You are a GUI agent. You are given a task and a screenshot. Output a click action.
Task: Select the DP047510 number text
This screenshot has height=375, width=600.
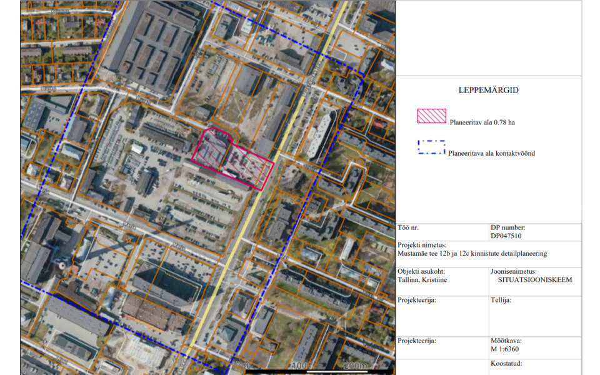[x=507, y=236]
